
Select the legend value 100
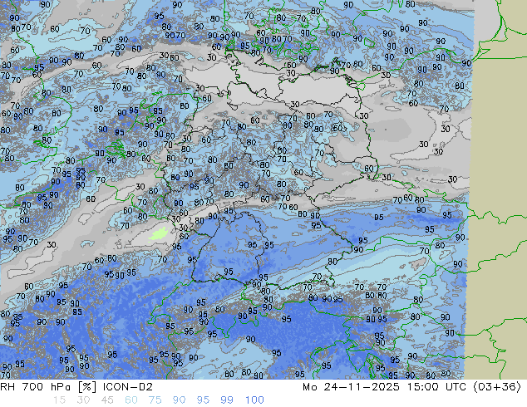[x=254, y=400]
